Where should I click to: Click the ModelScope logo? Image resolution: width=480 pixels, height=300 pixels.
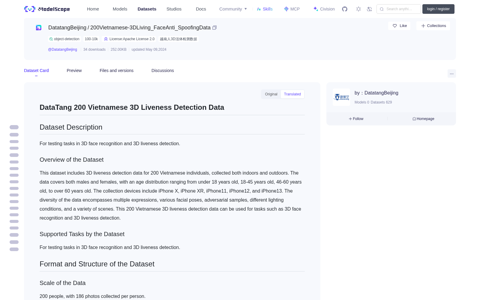tap(47, 9)
